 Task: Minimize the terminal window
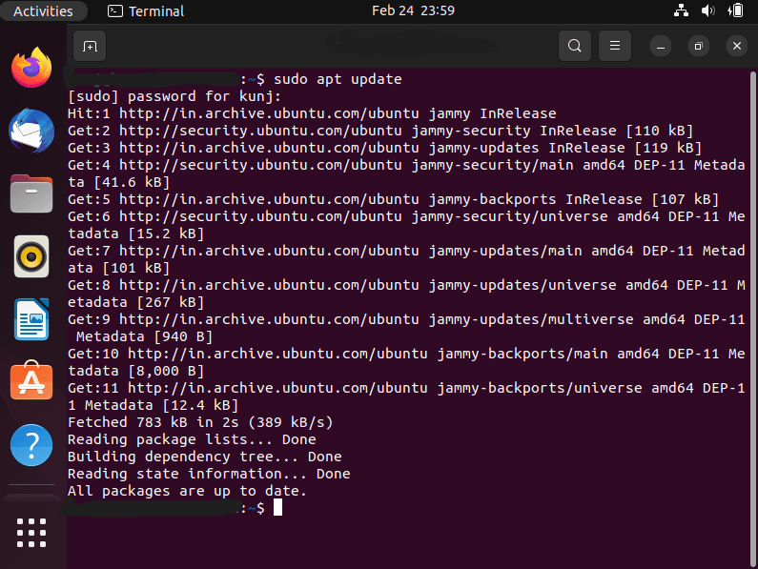661,47
